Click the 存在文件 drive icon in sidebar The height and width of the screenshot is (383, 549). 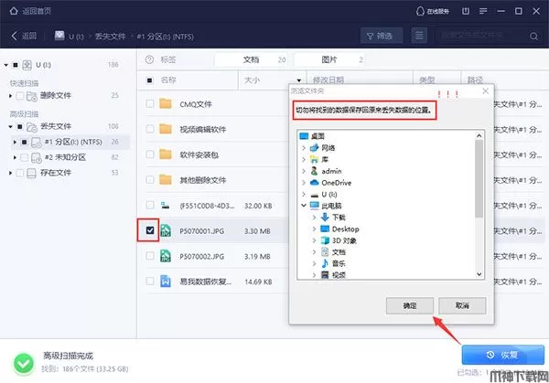click(x=31, y=173)
